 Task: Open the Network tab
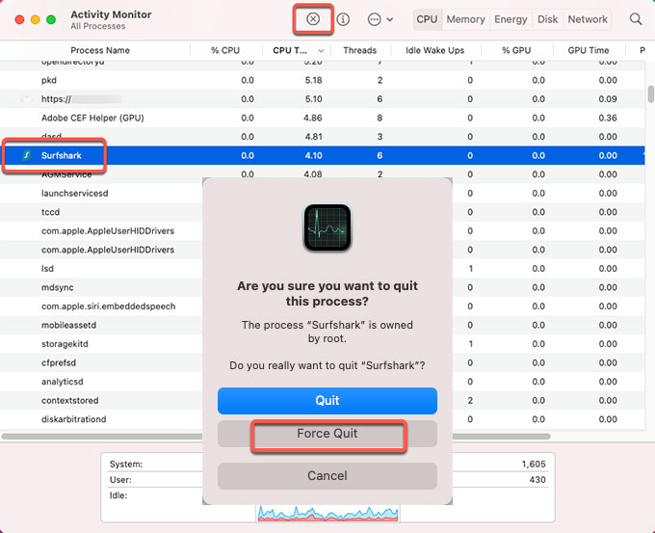click(x=588, y=19)
